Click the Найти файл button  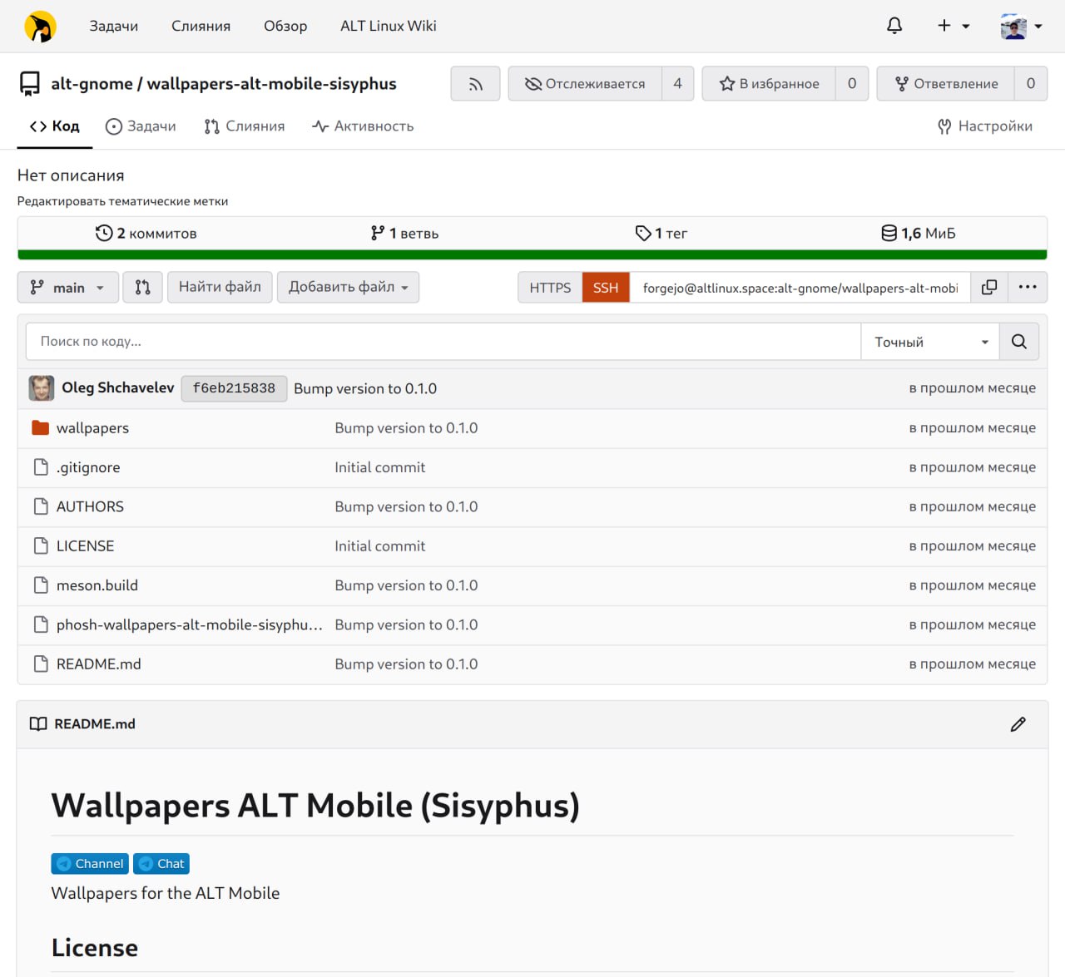coord(220,288)
